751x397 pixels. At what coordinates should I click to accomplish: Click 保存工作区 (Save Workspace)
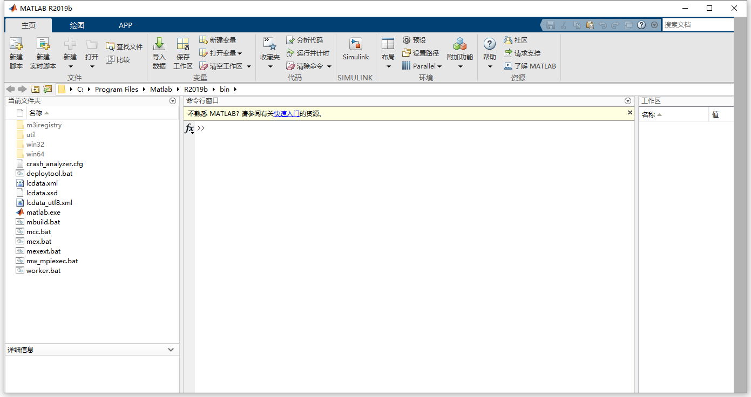pyautogui.click(x=183, y=53)
